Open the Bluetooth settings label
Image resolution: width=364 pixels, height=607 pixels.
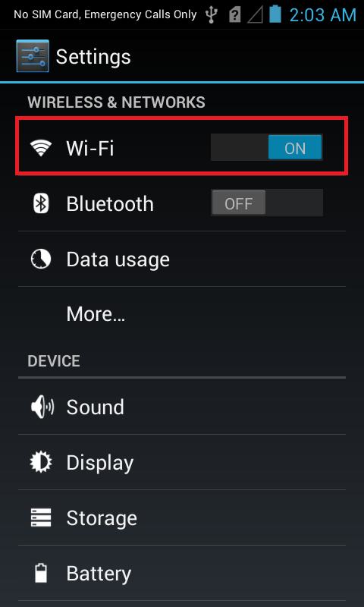pos(110,203)
